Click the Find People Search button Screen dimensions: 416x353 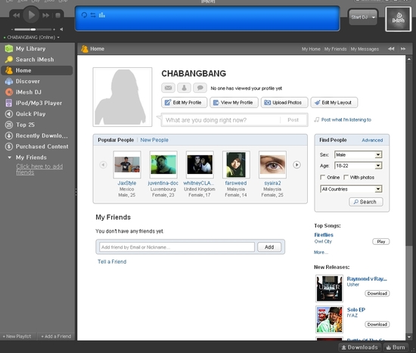pos(366,202)
